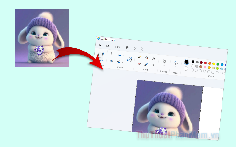Open the File menu
Screen dimensions: 236x147
(99, 45)
